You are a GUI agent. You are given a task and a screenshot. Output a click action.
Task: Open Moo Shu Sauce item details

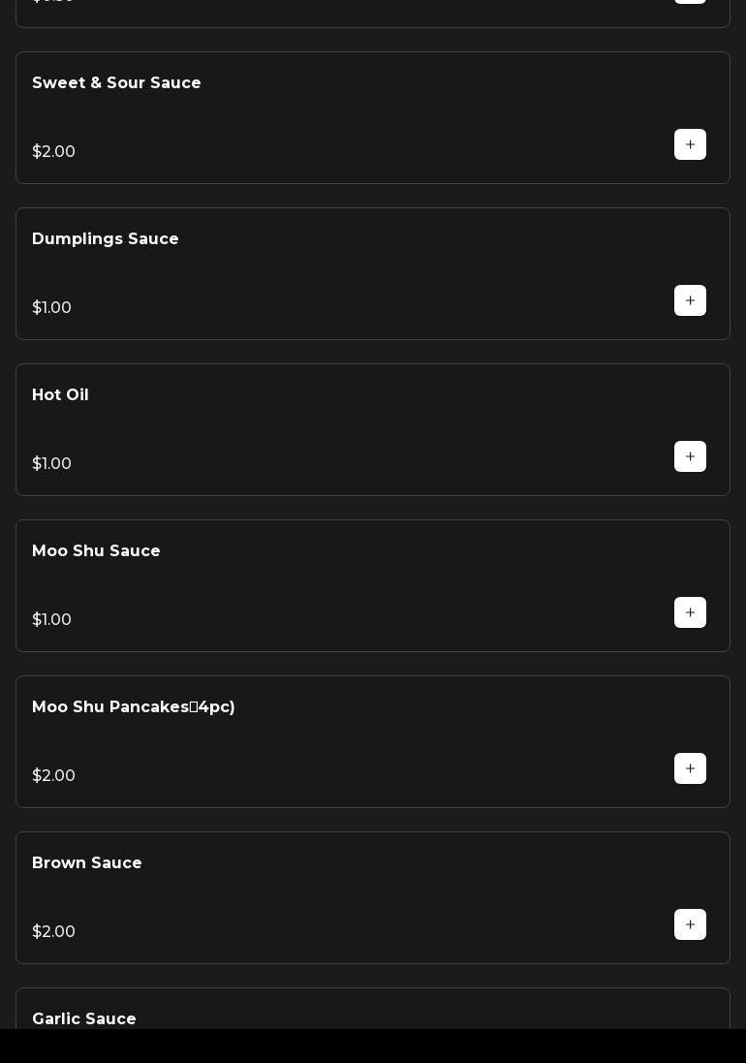96,551
